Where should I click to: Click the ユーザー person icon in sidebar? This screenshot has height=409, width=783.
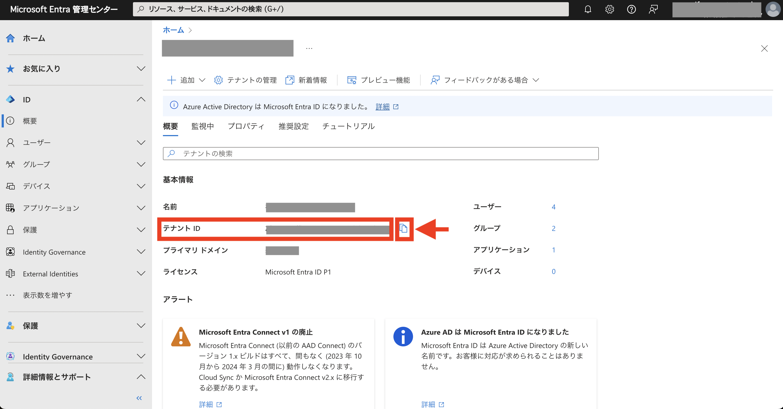(x=10, y=142)
